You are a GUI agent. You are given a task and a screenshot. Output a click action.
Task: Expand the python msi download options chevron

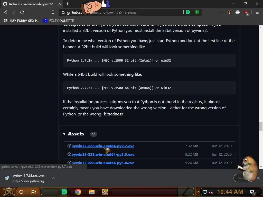pos(53,178)
